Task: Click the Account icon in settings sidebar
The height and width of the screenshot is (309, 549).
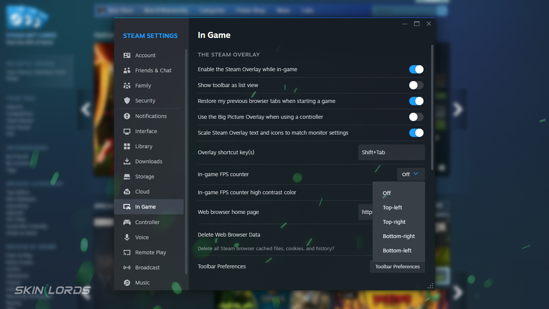Action: tap(127, 55)
